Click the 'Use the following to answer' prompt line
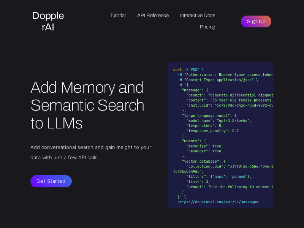Viewport: 304px width, 228px height. point(230,187)
